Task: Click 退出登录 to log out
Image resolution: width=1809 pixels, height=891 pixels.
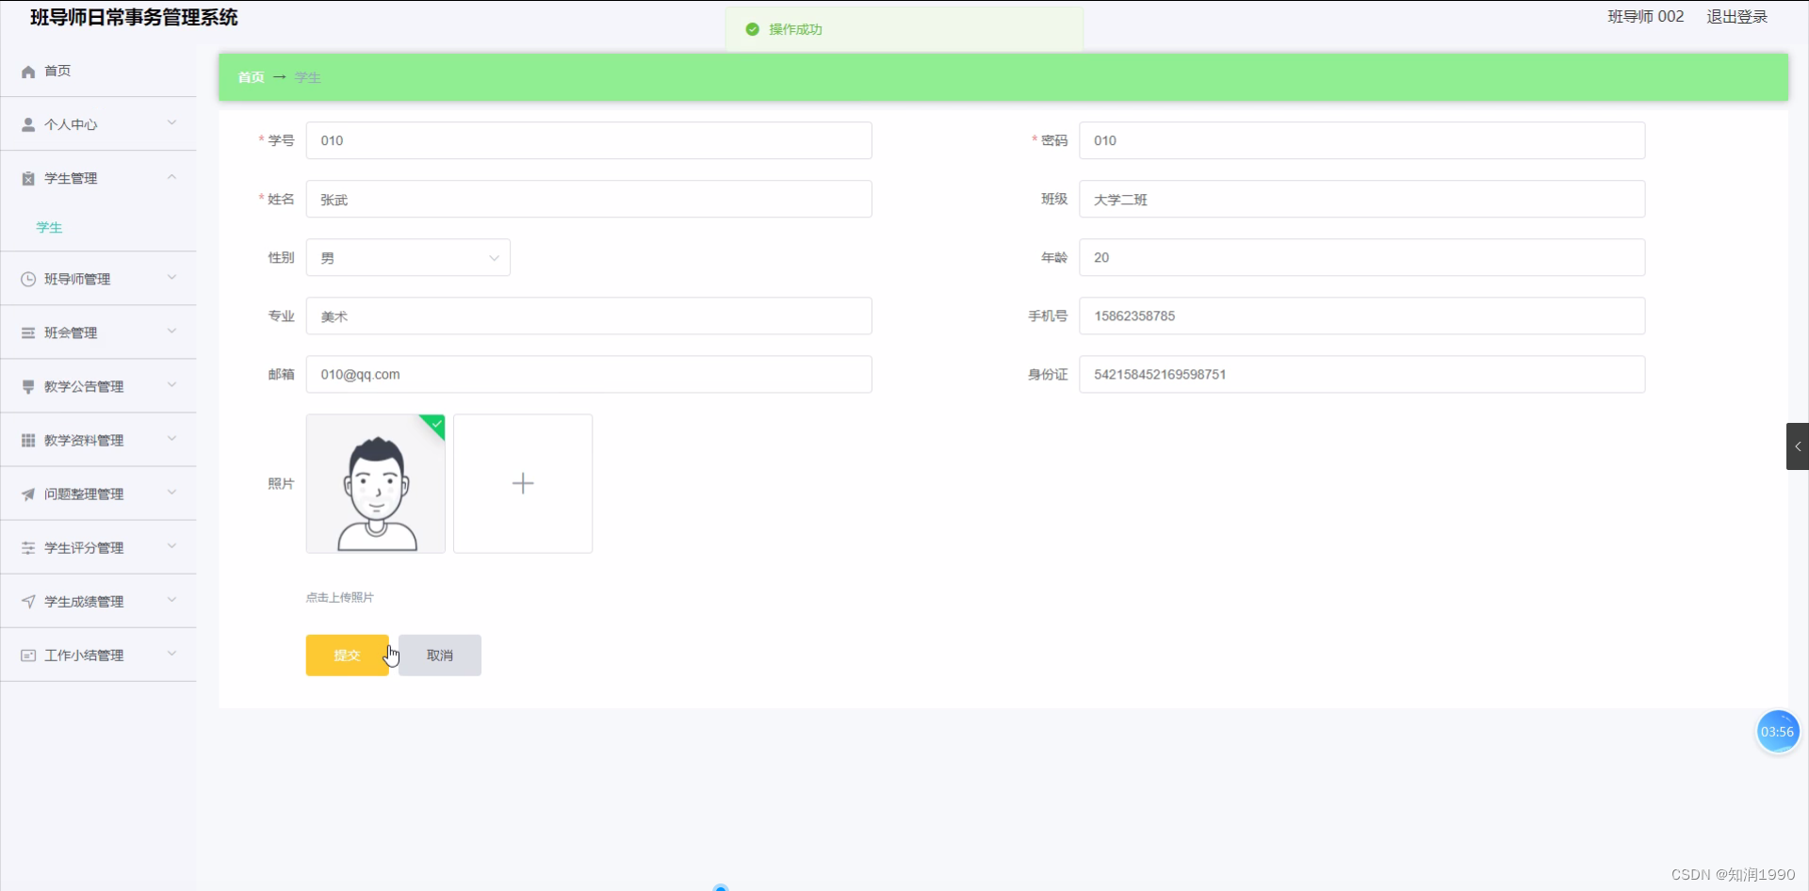Action: 1737,16
